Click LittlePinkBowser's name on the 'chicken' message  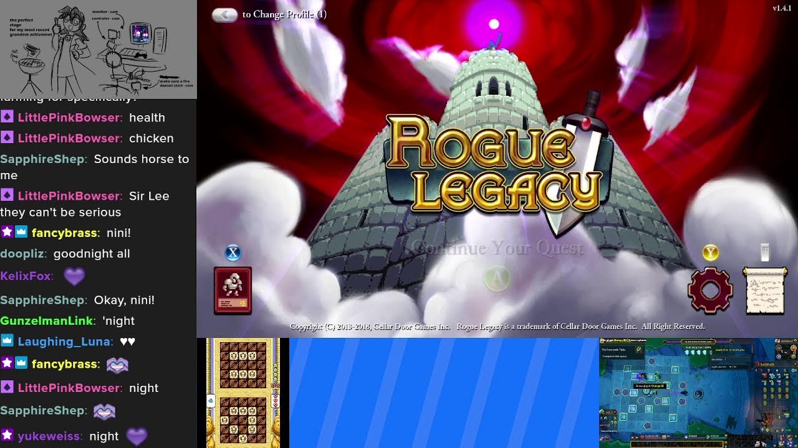[69, 138]
